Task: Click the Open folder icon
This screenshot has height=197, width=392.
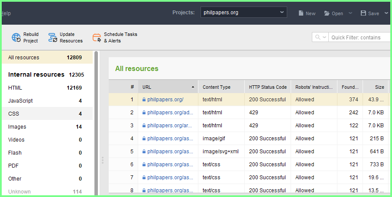Action: 327,13
